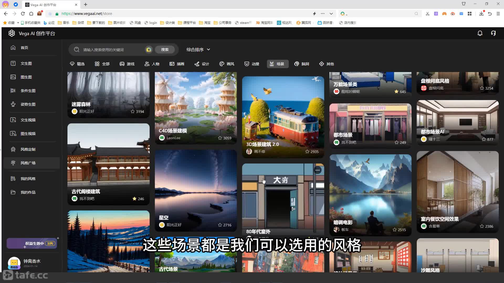This screenshot has width=504, height=283.
Task: Favorite the 迷雾森林 style star
Action: [133, 111]
